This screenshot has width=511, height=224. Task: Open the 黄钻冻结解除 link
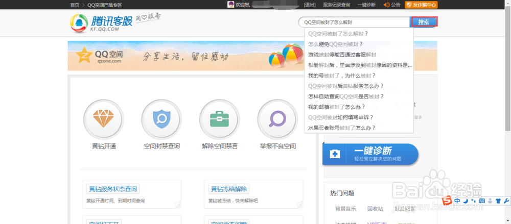229,189
